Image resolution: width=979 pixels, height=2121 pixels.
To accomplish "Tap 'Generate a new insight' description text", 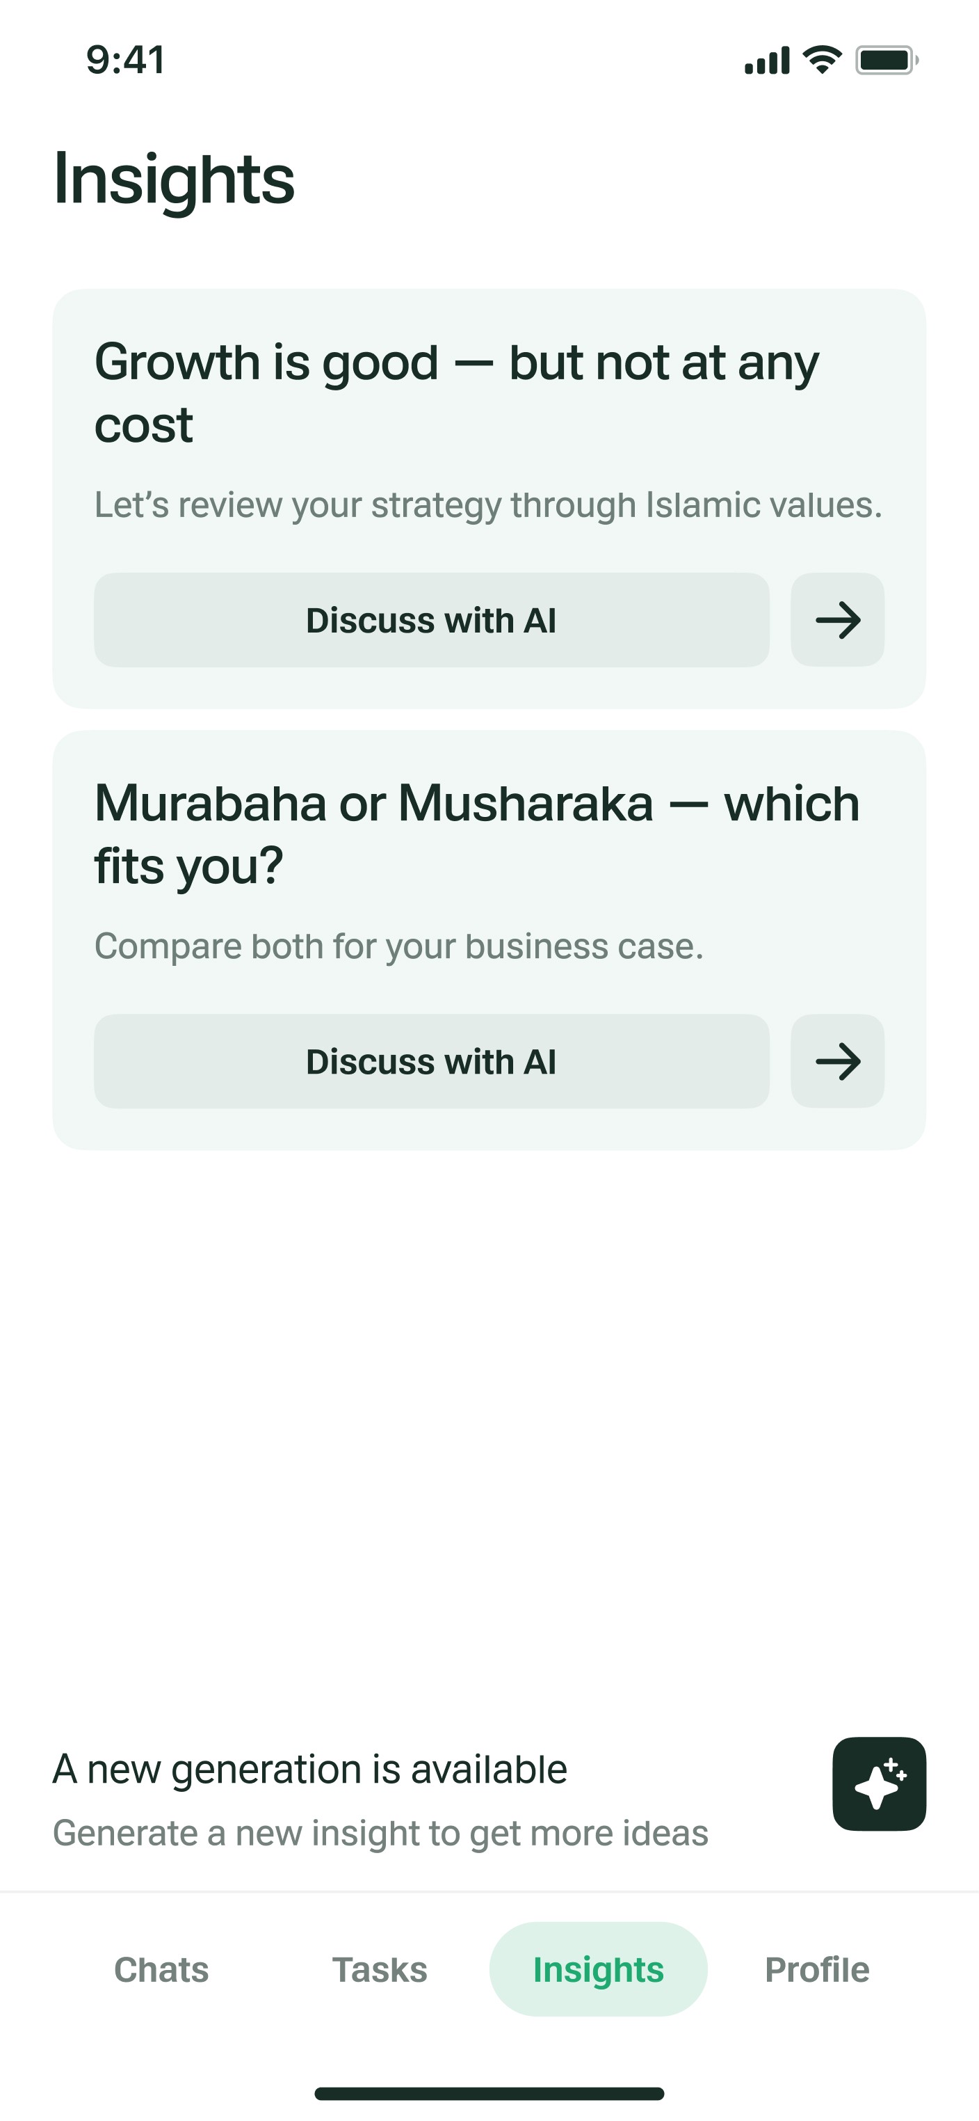I will (x=380, y=1833).
